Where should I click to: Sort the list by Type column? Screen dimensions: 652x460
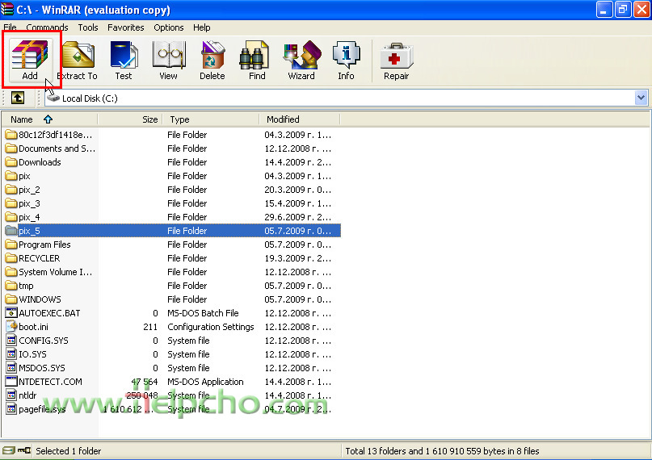point(211,119)
